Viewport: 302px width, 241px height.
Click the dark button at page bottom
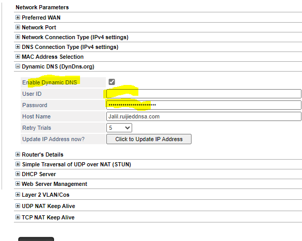(36, 239)
